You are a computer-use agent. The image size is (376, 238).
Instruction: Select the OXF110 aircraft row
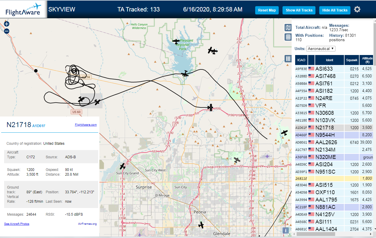click(x=334, y=192)
